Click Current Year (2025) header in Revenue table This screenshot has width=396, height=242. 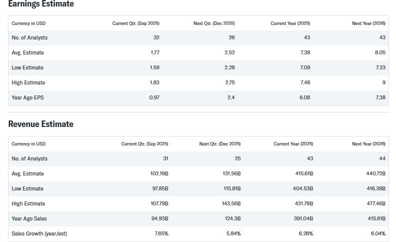[293, 144]
